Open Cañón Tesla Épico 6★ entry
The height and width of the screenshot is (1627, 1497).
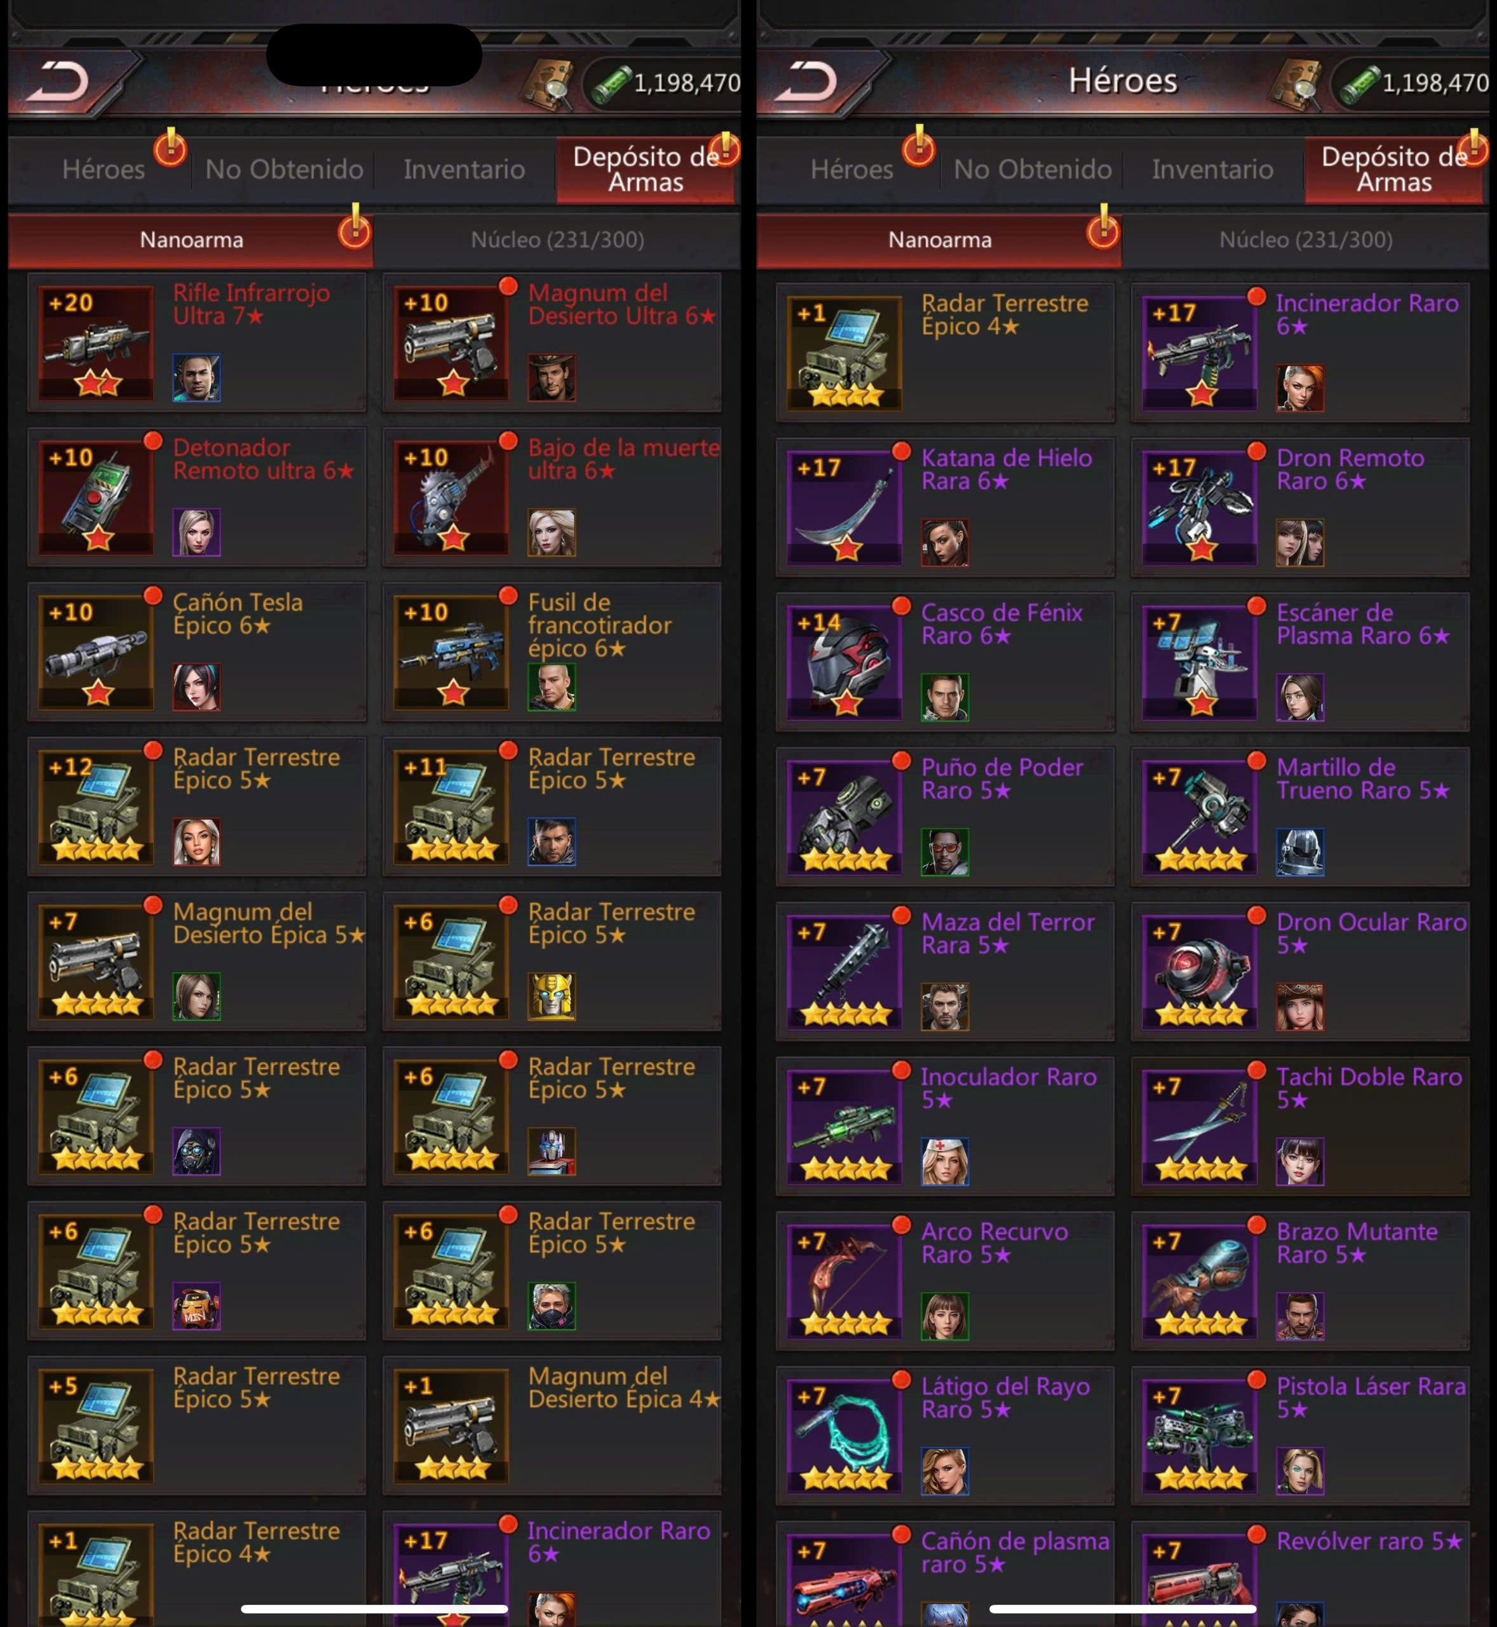197,651
